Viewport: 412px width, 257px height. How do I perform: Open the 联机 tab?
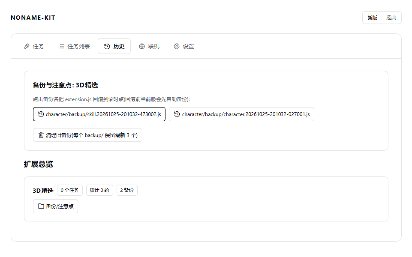149,46
